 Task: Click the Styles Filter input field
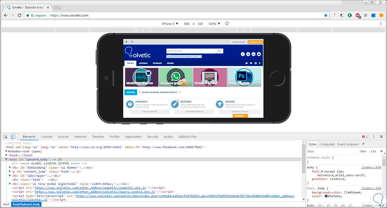pyautogui.click(x=331, y=151)
